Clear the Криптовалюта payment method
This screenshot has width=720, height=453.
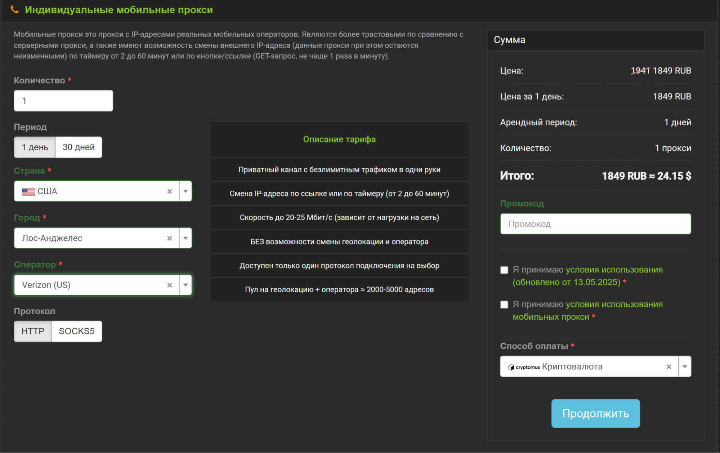tap(668, 367)
